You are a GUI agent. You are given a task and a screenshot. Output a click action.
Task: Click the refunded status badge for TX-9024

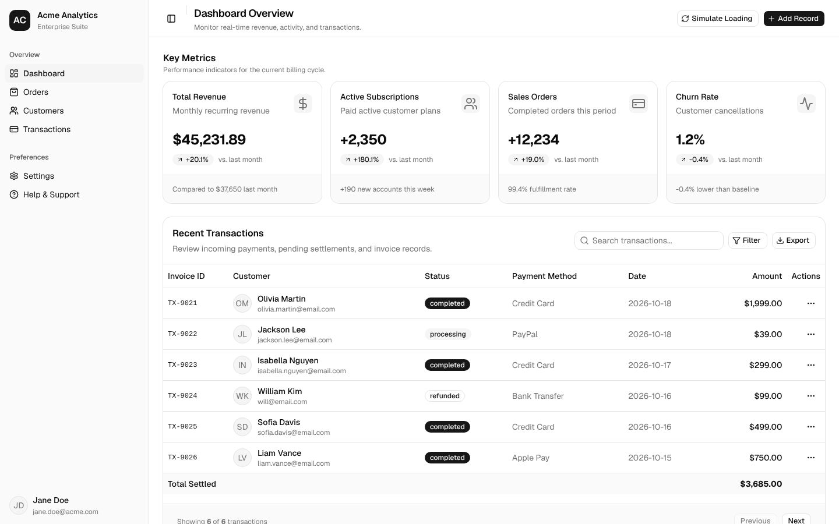tap(445, 396)
